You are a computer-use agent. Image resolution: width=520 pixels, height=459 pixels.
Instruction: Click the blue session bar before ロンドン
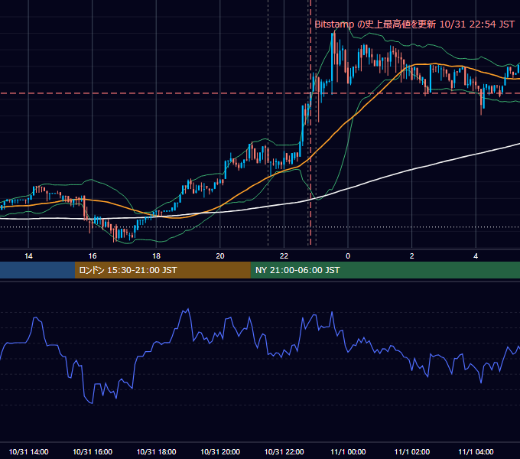tap(37, 270)
